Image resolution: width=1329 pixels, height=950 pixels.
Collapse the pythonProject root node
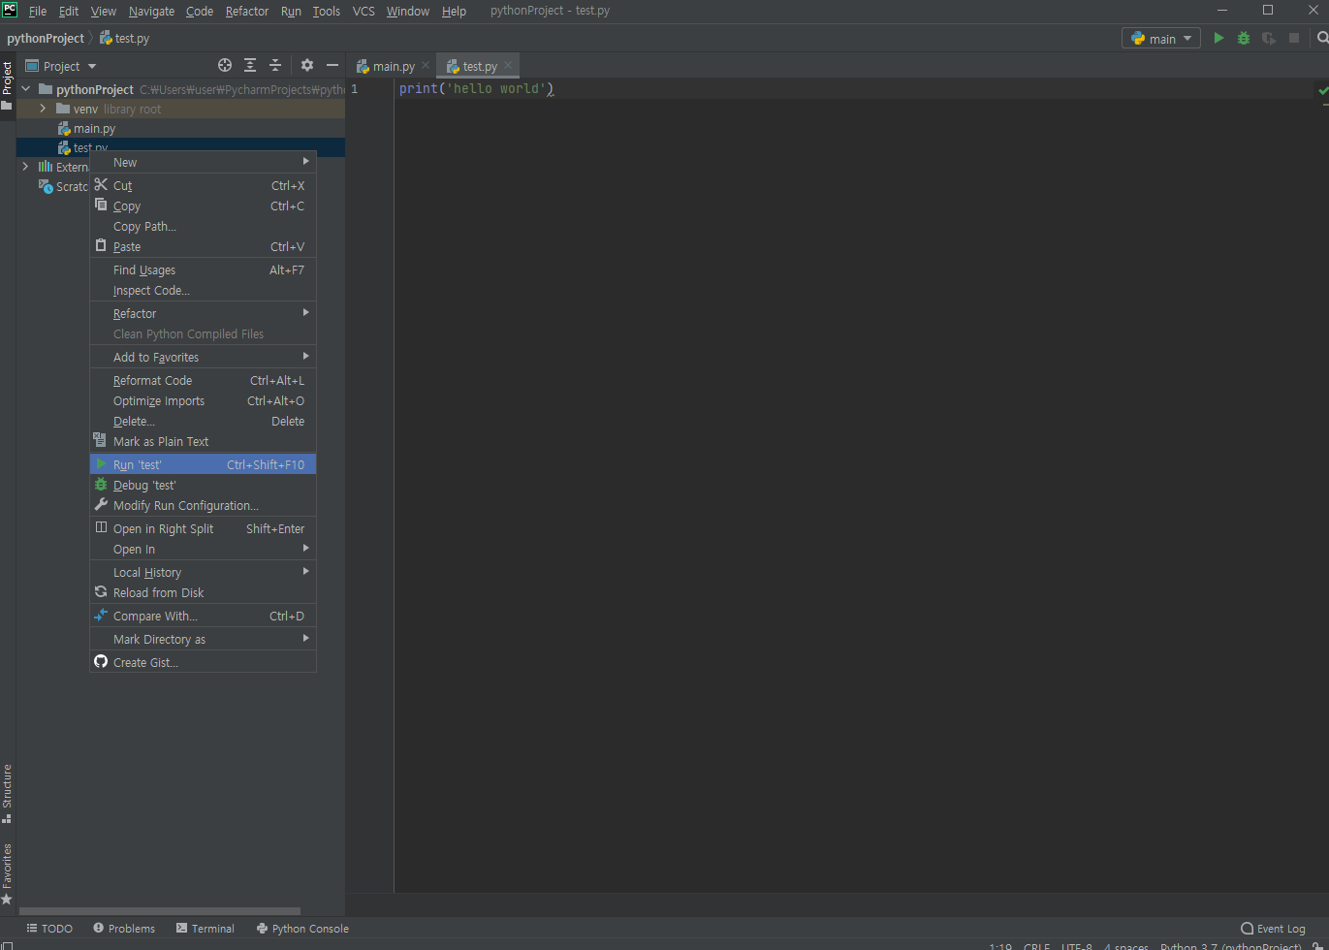(x=26, y=89)
